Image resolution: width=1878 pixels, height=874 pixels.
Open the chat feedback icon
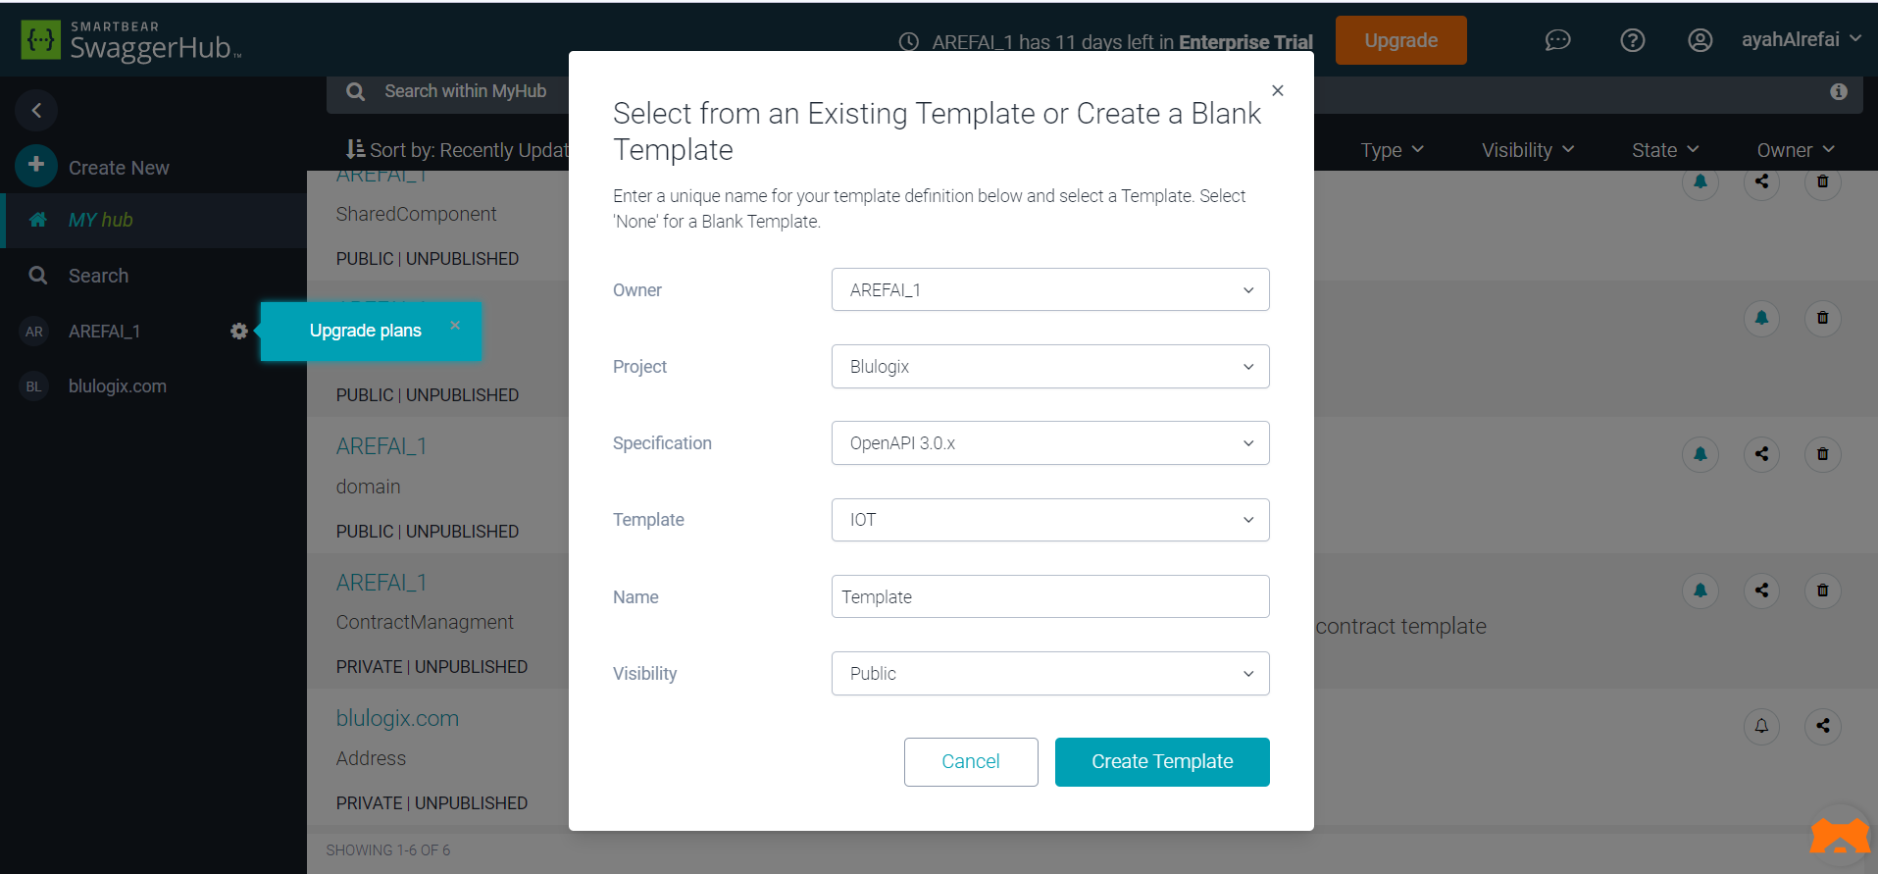pyautogui.click(x=1557, y=40)
